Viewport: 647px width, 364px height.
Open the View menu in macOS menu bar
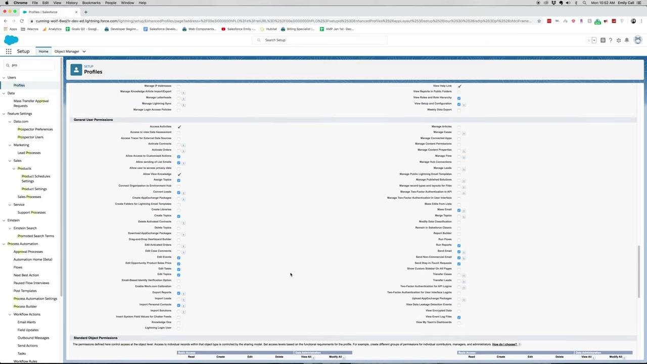coord(57,3)
